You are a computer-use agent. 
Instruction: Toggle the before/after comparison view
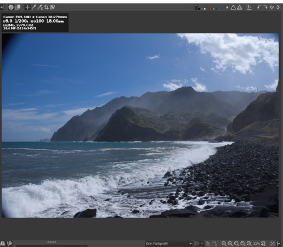pyautogui.click(x=18, y=7)
